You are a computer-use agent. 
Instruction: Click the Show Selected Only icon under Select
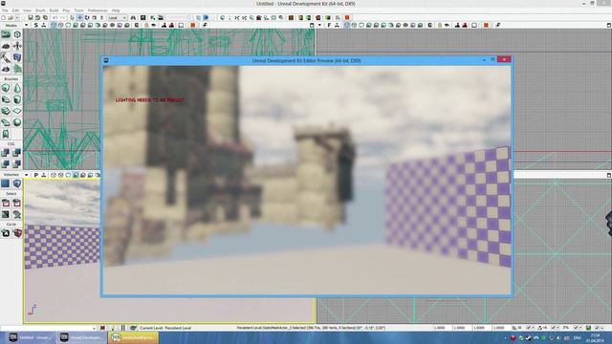[x=6, y=203]
